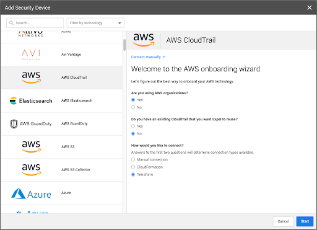Image resolution: width=317 pixels, height=230 pixels.
Task: Select Azure label in the list
Action: [66, 193]
